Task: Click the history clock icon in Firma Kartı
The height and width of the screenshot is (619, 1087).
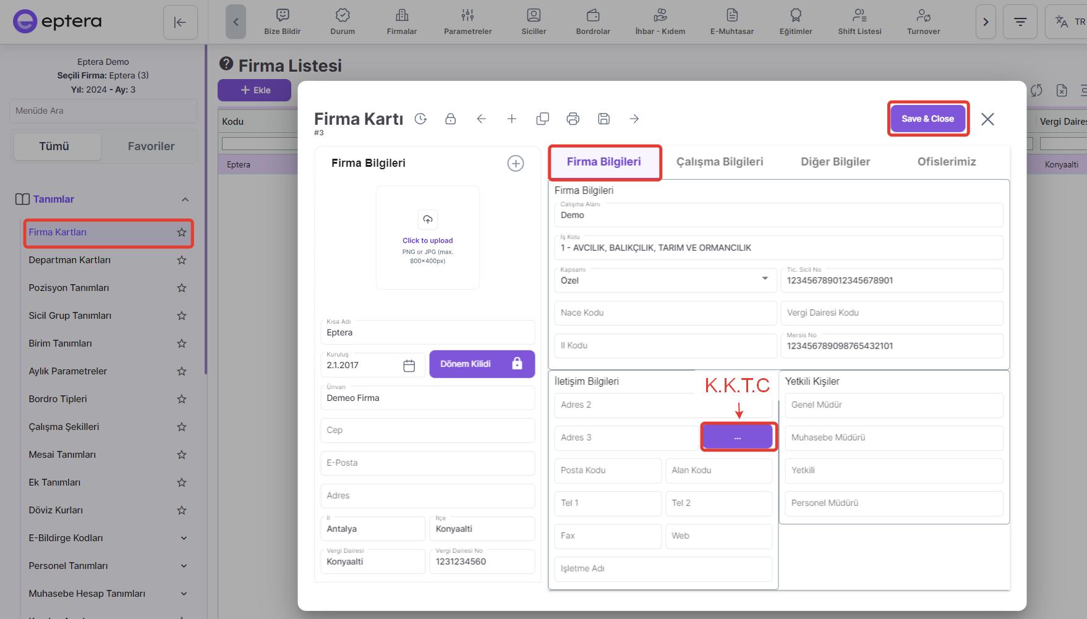Action: tap(421, 119)
